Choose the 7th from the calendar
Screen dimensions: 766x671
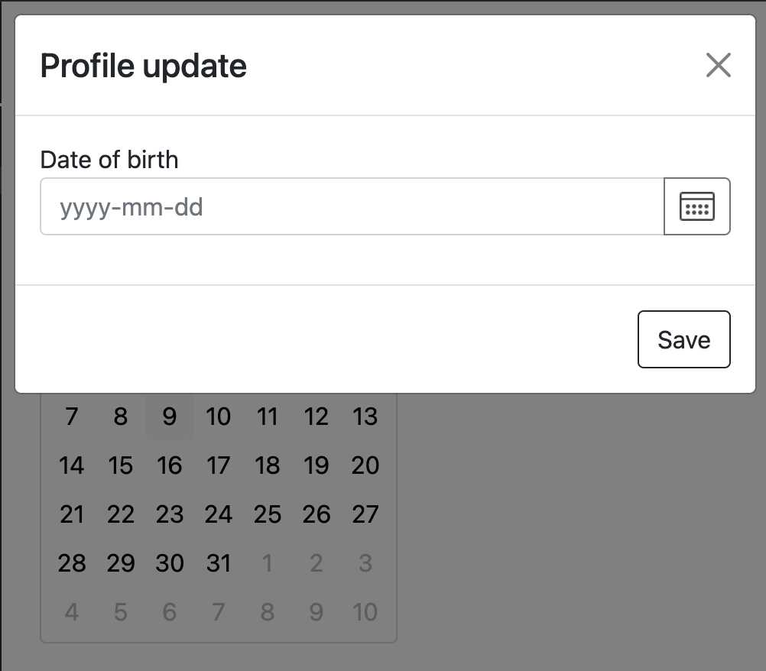click(x=71, y=417)
